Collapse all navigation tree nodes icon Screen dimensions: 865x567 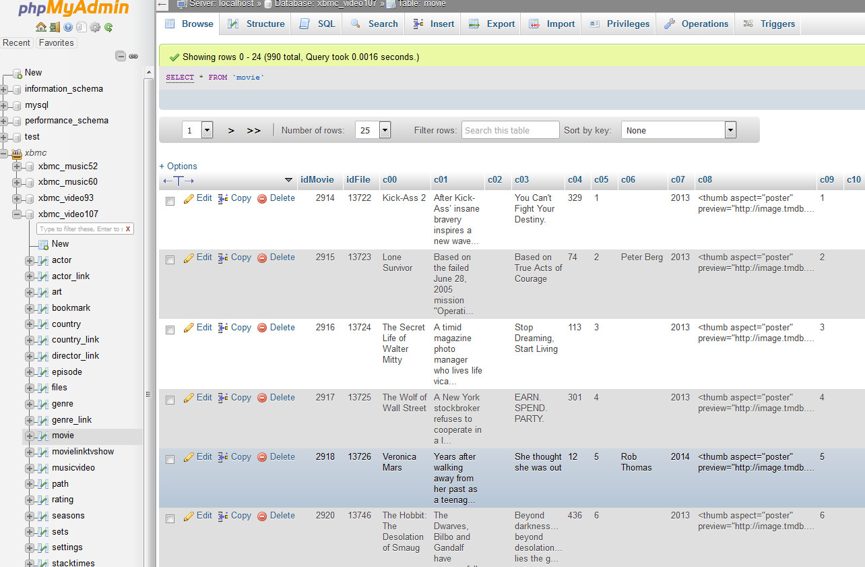pos(121,57)
